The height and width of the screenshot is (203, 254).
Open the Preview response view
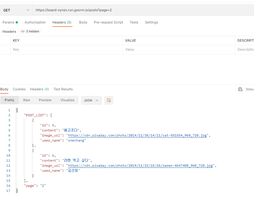pos(45,100)
